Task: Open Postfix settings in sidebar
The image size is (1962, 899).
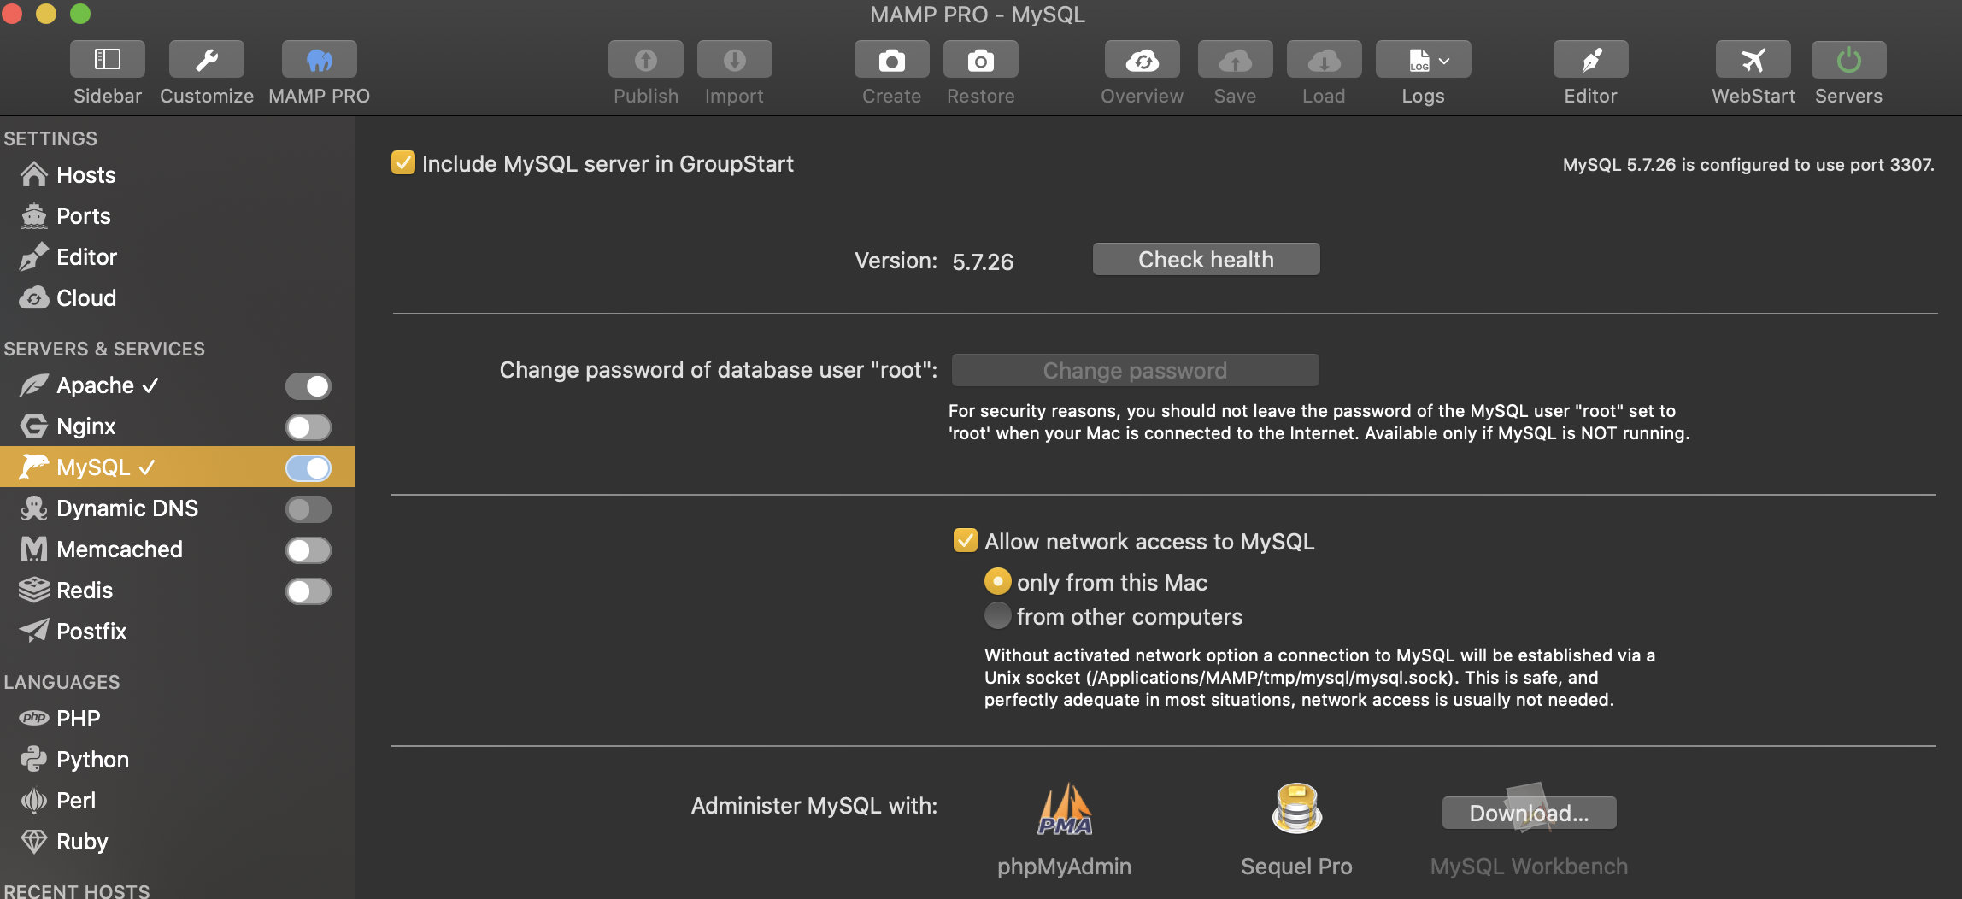Action: click(x=178, y=632)
